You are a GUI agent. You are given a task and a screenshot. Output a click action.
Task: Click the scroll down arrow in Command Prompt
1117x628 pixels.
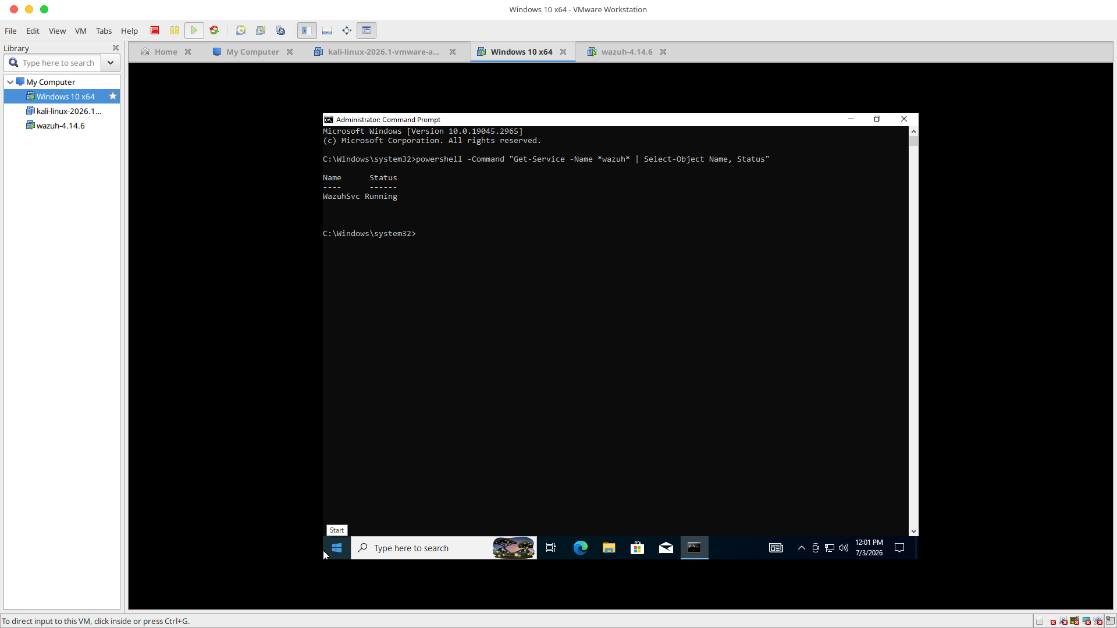click(913, 531)
